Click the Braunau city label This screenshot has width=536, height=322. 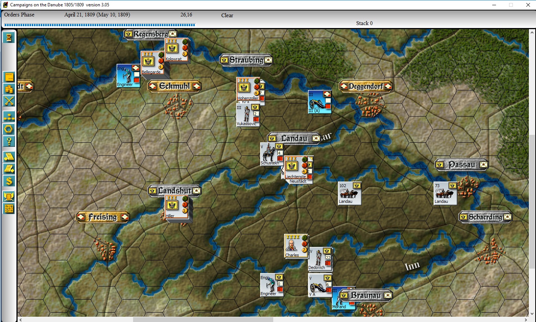(x=366, y=295)
